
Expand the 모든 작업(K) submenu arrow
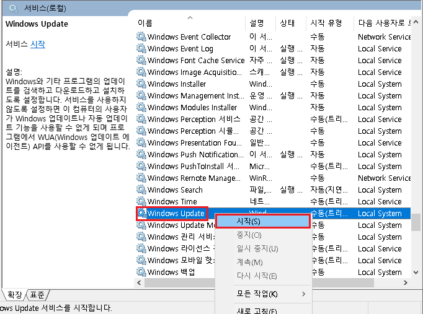[304, 294]
